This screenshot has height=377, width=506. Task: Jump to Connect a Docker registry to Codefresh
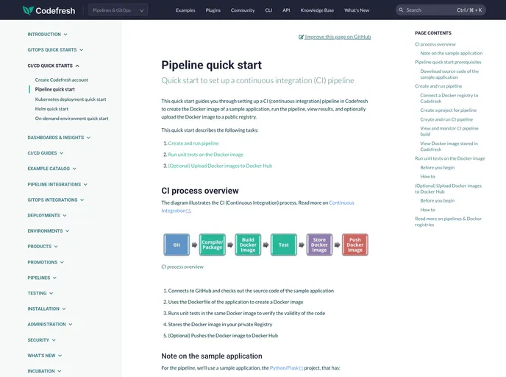point(449,98)
